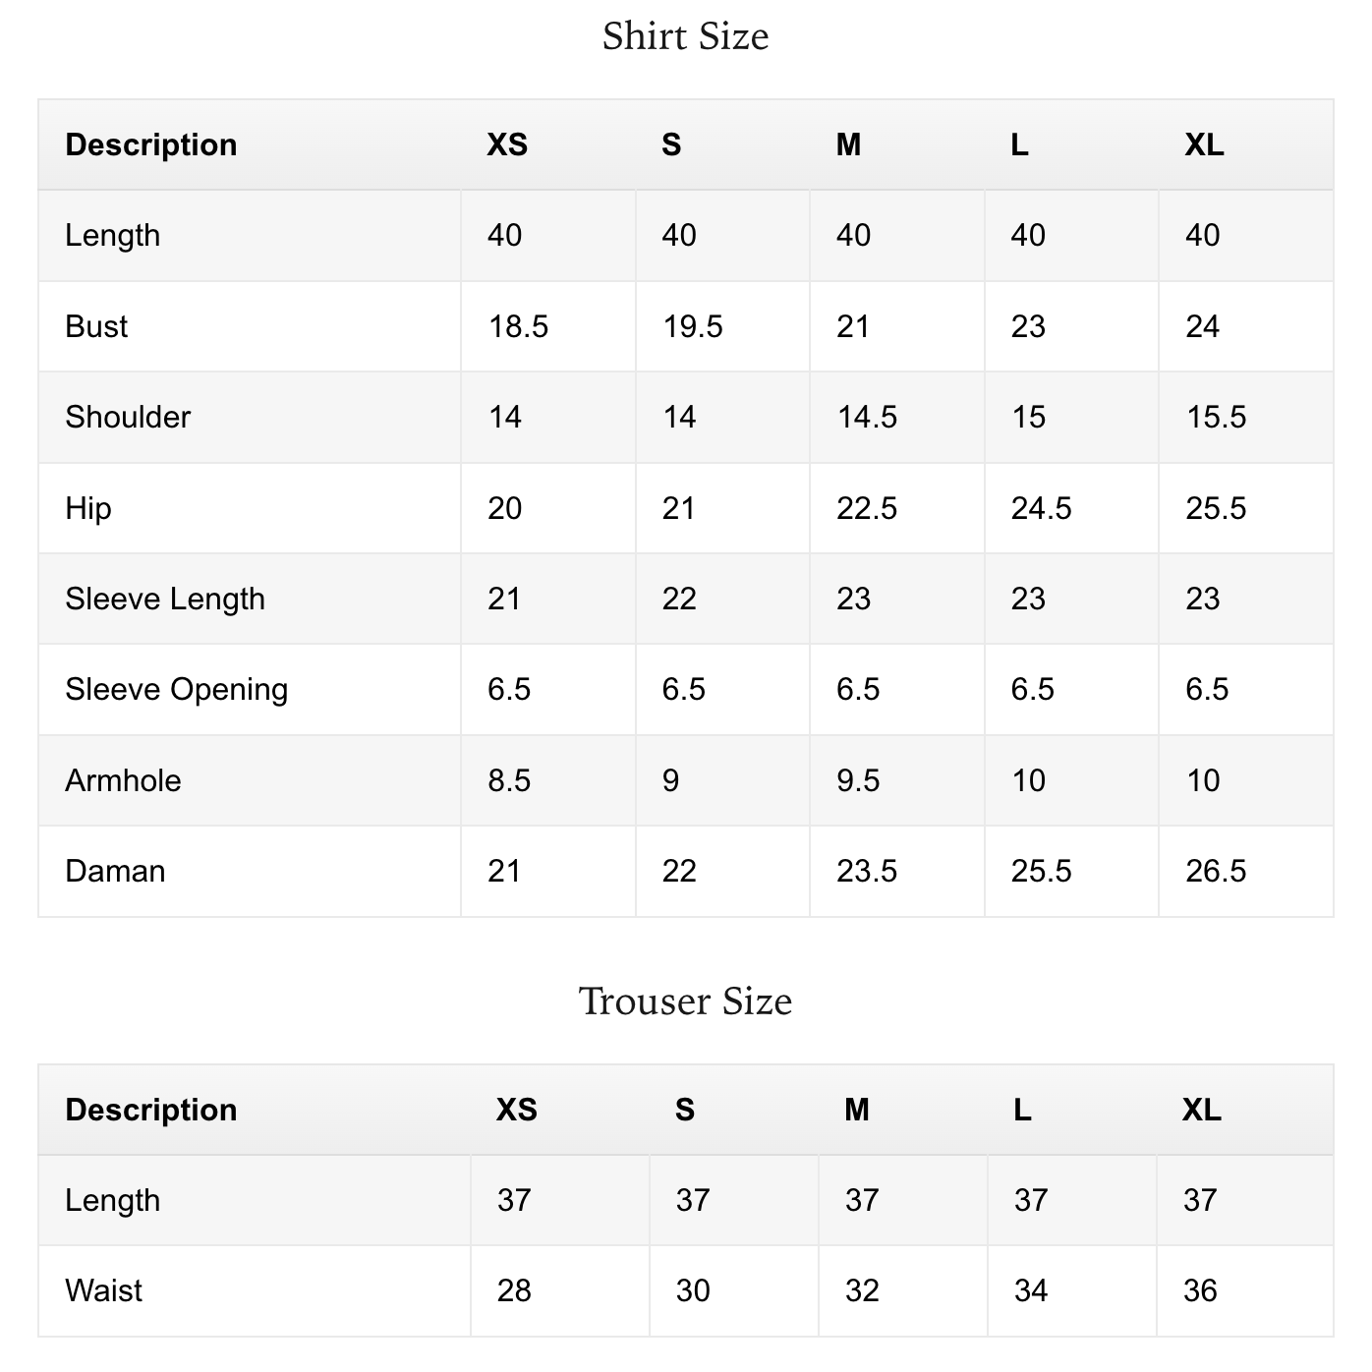The width and height of the screenshot is (1372, 1372).
Task: Click the Bust value 18.5 for XS
Action: coord(518,326)
